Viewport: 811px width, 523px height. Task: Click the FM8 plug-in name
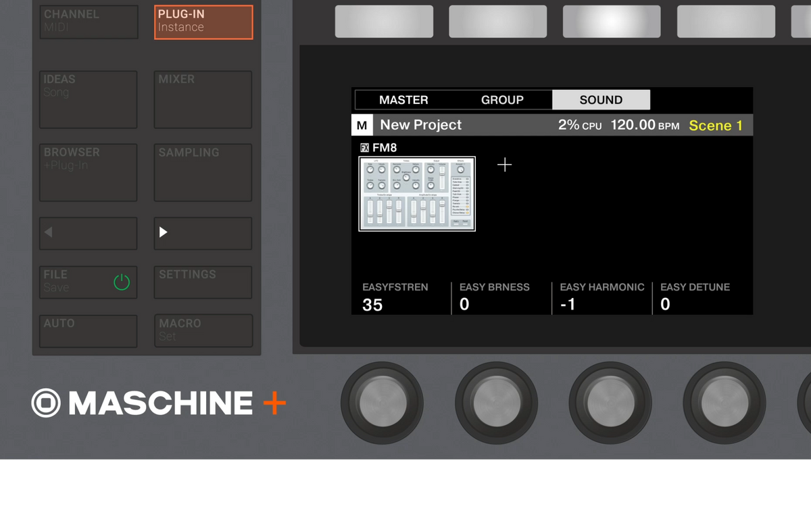385,148
